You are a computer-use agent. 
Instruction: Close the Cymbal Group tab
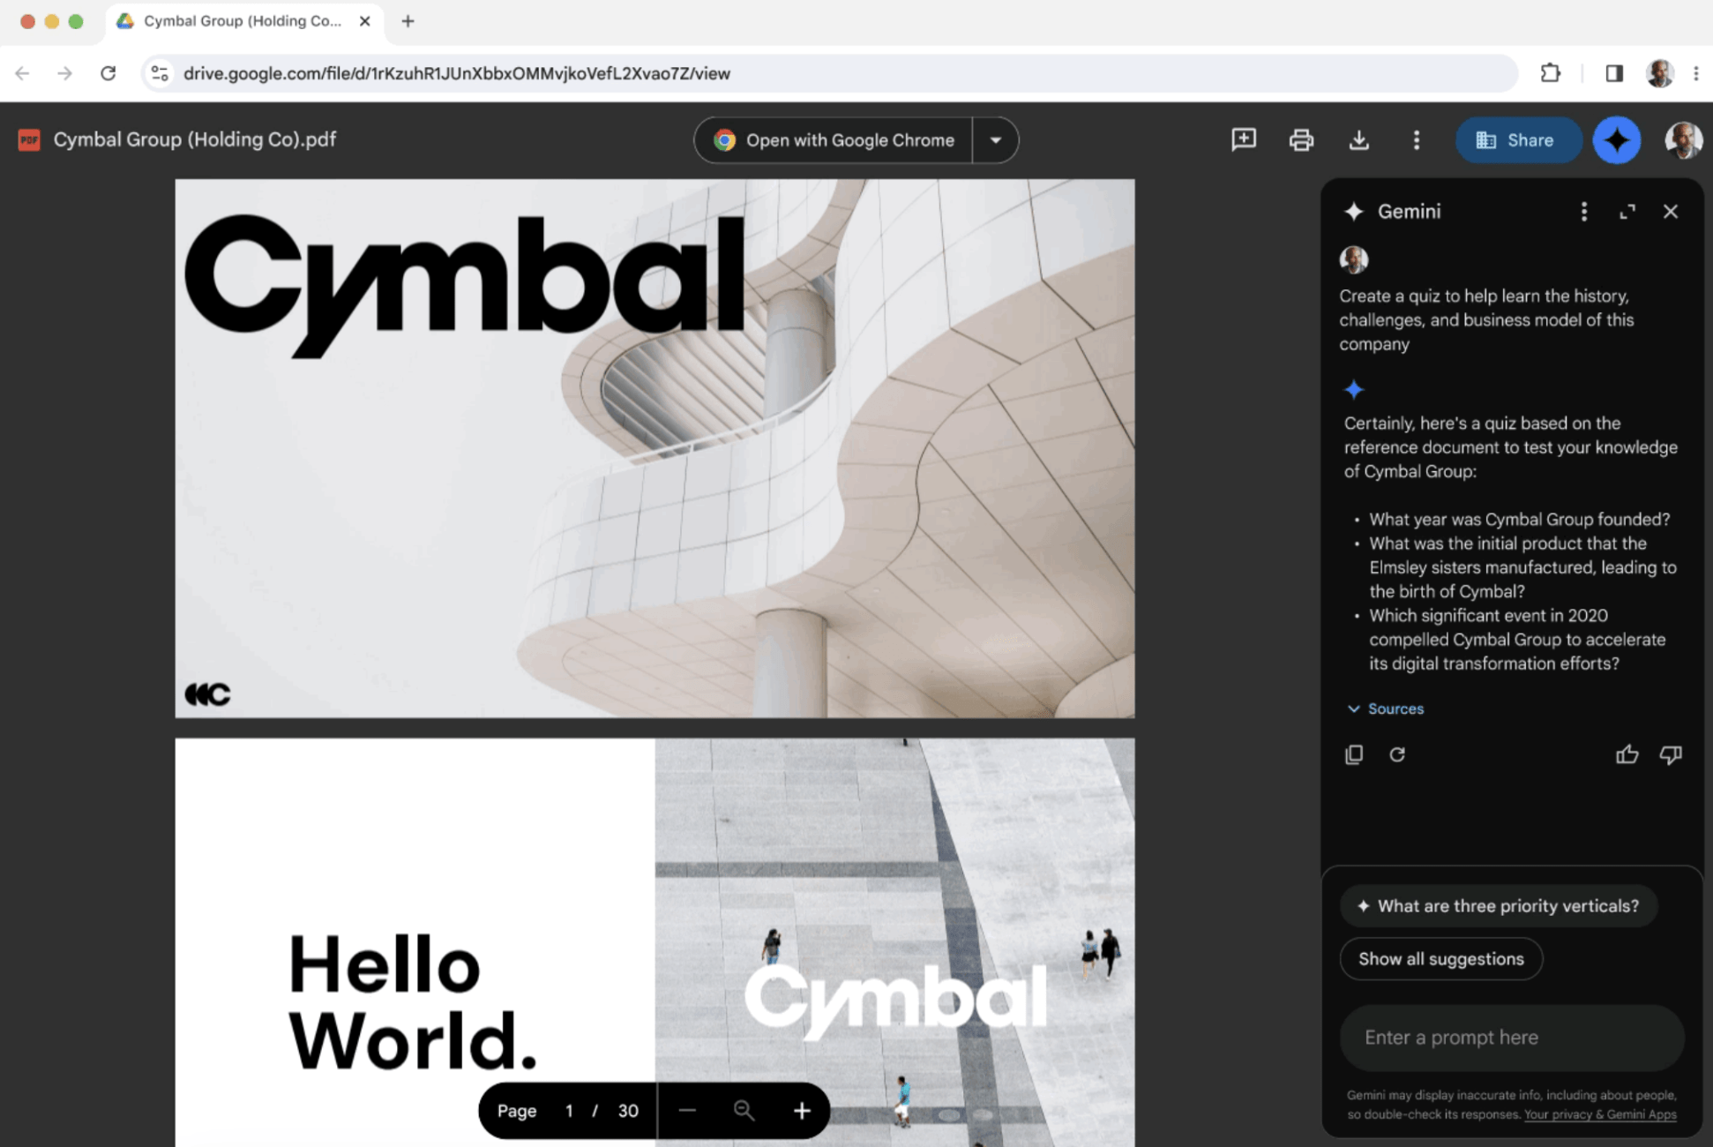[364, 21]
